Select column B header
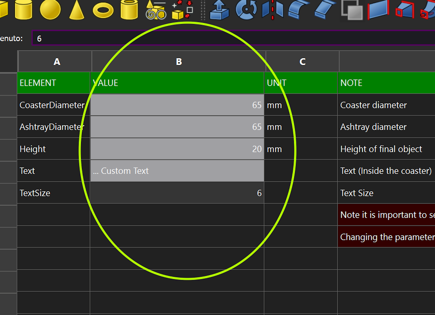This screenshot has width=435, height=315. point(179,61)
